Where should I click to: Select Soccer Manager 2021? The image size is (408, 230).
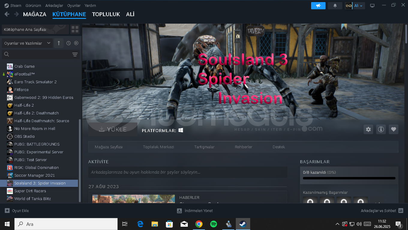coord(34,175)
